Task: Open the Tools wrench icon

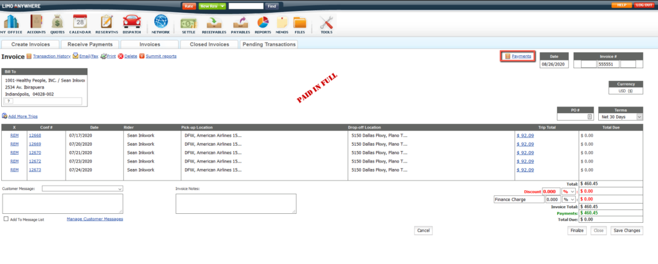Action: click(326, 22)
